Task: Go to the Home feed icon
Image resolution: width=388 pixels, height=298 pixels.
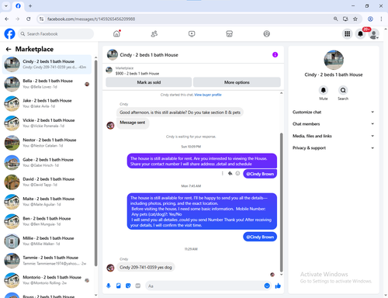Action: point(116,33)
